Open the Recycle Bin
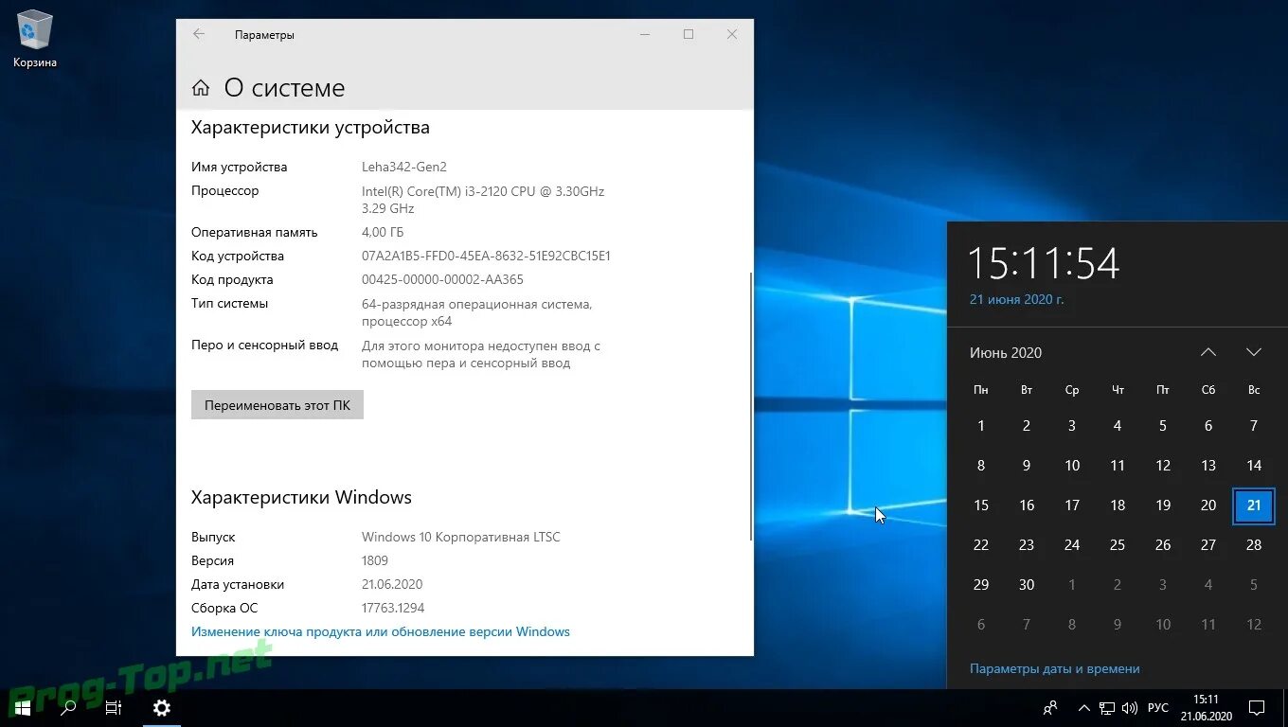Viewport: 1288px width, 727px height. coord(33,28)
